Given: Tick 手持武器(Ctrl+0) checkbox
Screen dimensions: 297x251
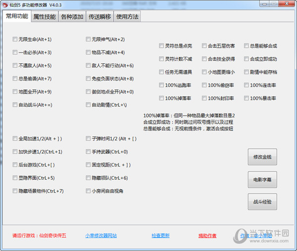Looking at the screenshot, I should [88, 152].
